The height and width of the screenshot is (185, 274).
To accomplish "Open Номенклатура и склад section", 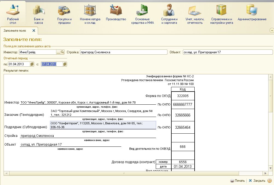I will pos(90,14).
